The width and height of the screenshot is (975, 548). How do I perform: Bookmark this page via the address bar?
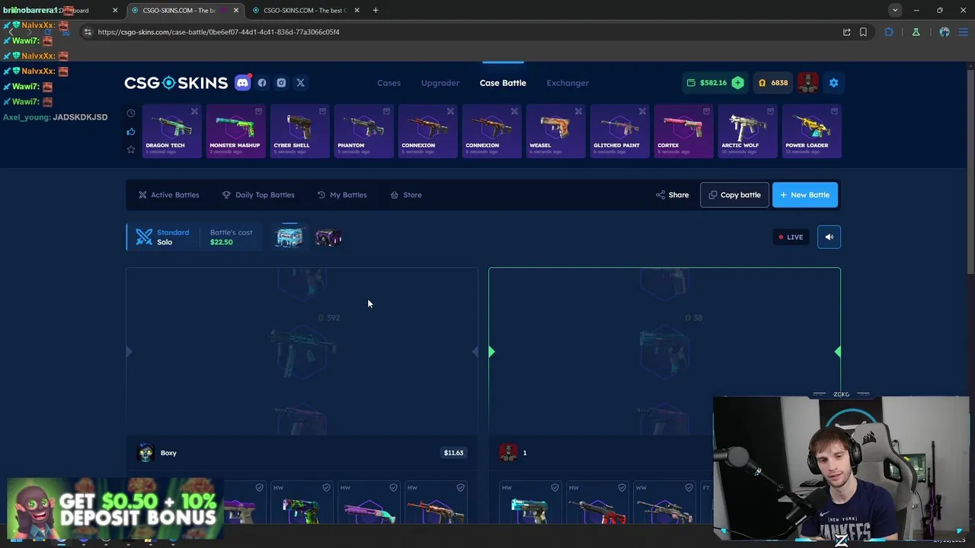(863, 32)
